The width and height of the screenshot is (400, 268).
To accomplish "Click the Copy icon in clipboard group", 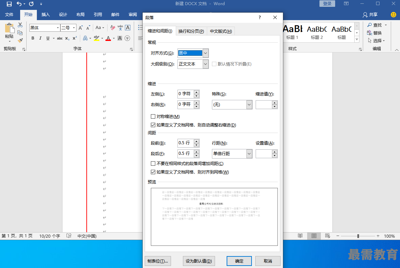I will [20, 33].
